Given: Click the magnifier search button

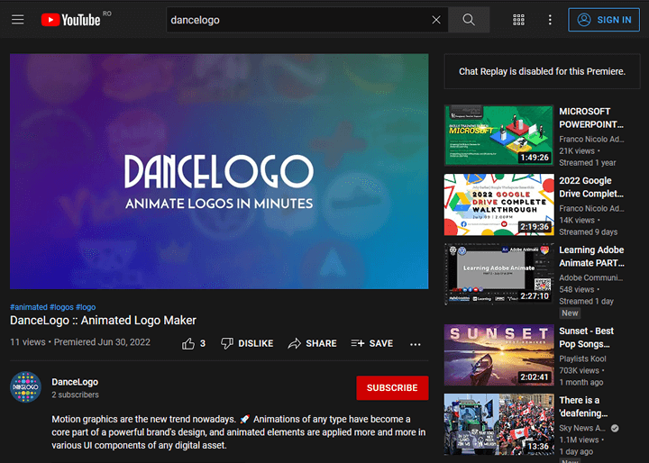Looking at the screenshot, I should (x=469, y=20).
